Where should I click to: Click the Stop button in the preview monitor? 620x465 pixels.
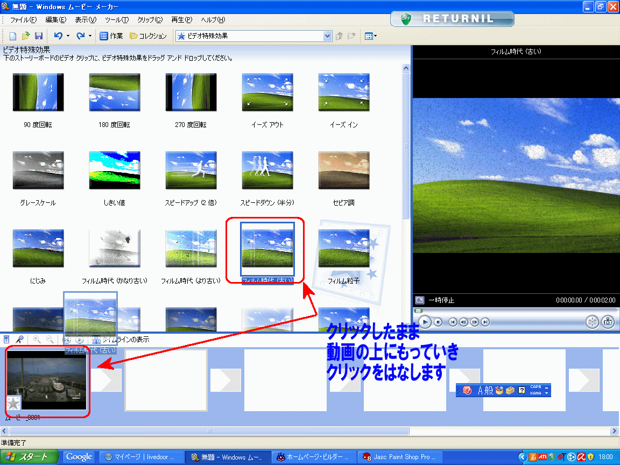[438, 322]
